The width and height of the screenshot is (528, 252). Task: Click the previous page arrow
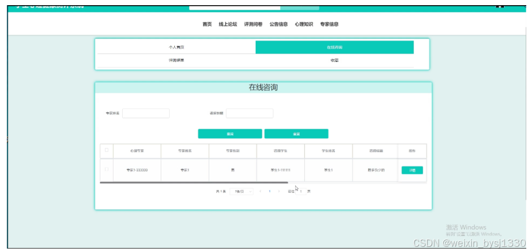click(260, 192)
